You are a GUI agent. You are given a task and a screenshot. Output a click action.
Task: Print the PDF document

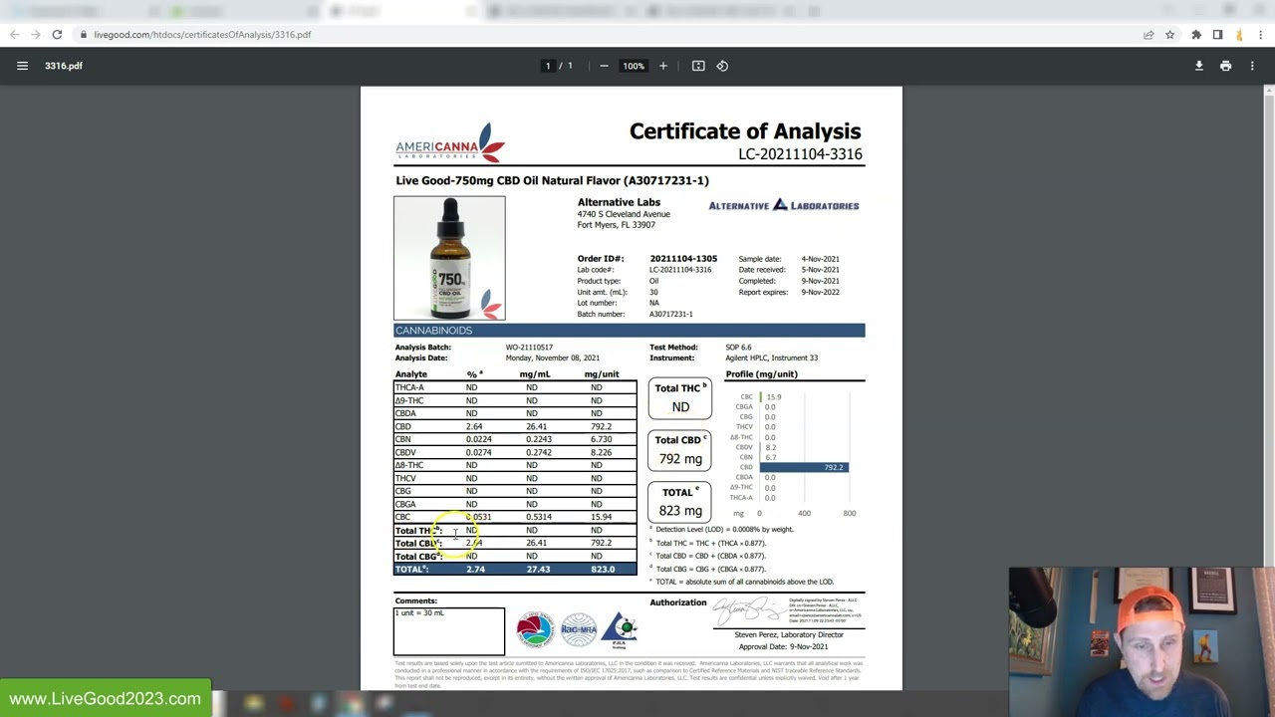pos(1226,66)
